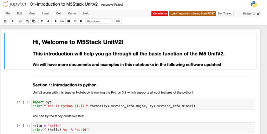The image size is (267, 134).
Task: Open the Cell menu
Action: (x=59, y=13)
